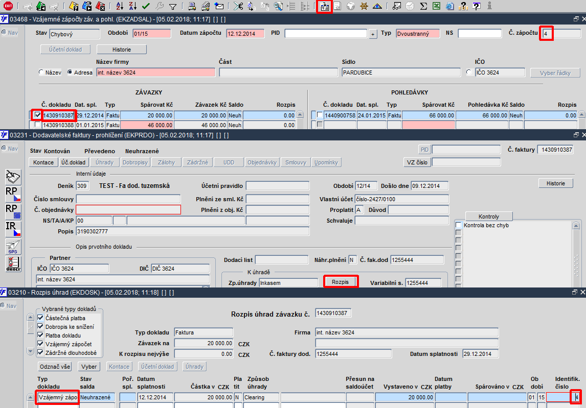586x408 pixels.
Task: Click the Typ field Dvoustranný
Action: coord(418,34)
